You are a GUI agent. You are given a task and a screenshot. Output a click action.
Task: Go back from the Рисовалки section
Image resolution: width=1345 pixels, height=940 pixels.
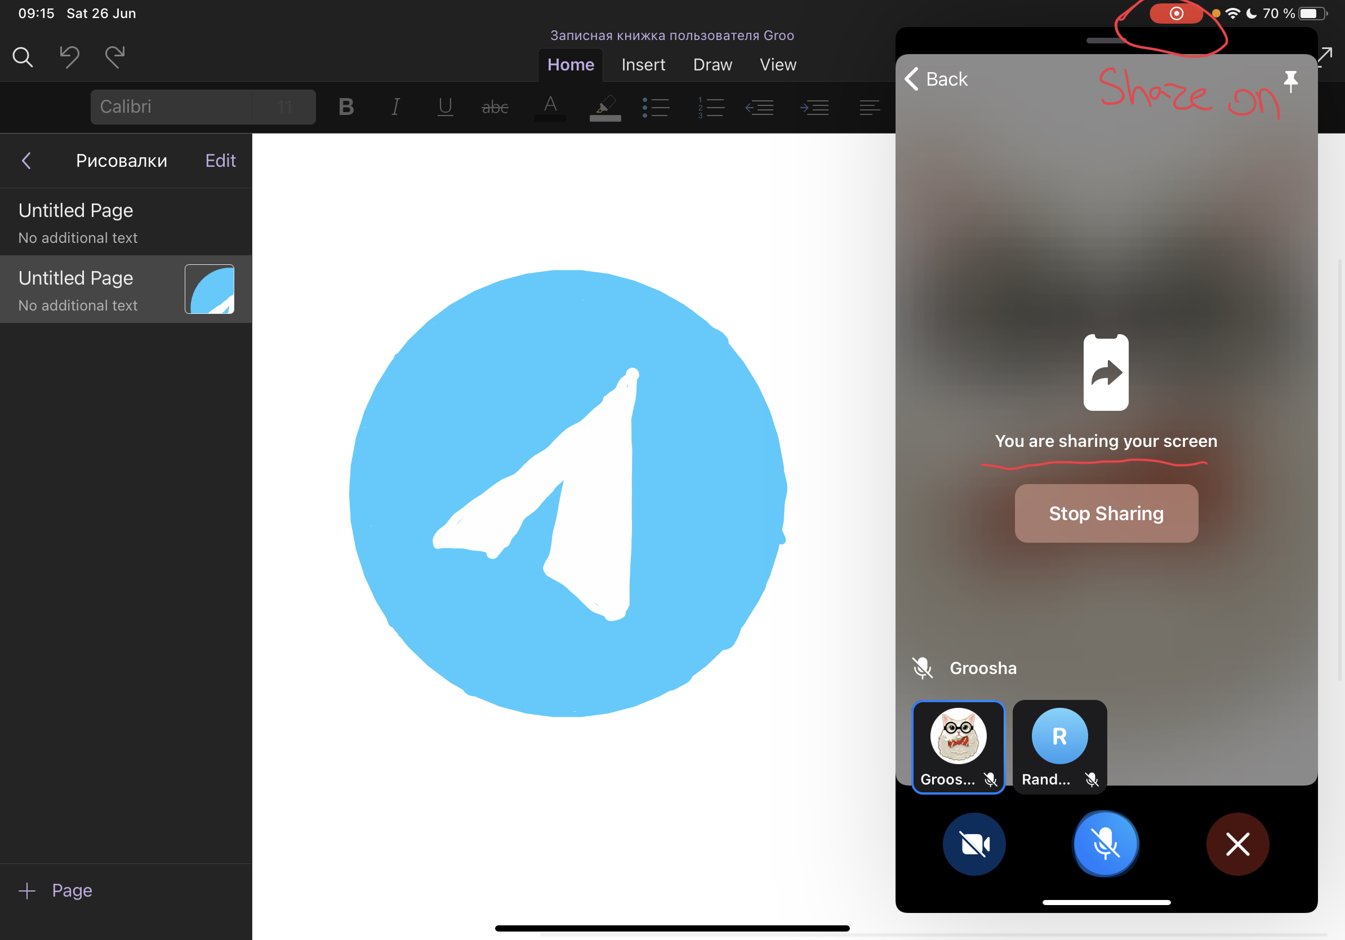(26, 161)
